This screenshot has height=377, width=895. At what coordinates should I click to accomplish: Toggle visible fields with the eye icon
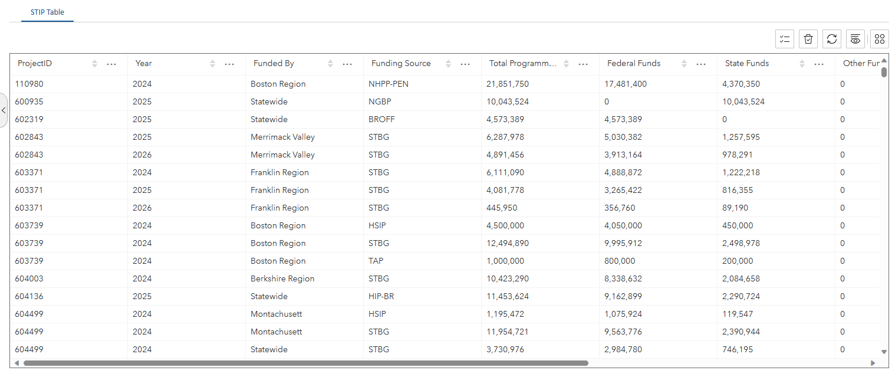click(855, 38)
